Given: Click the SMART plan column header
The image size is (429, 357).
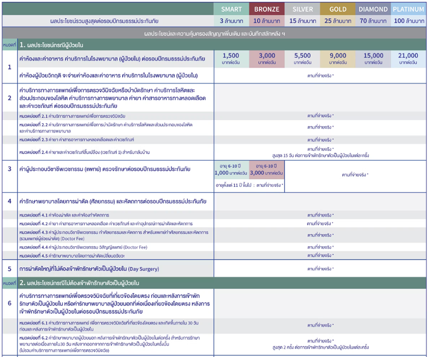Looking at the screenshot, I should point(231,9).
